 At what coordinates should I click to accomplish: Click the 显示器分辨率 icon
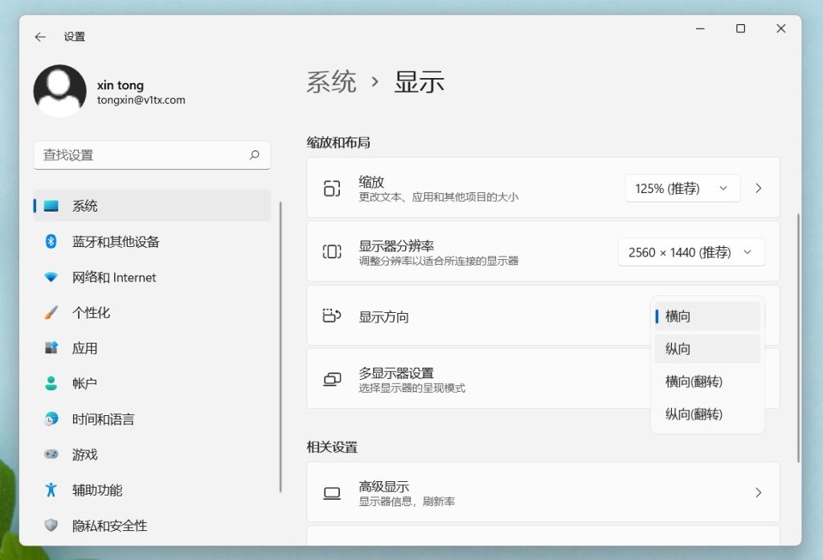pos(332,252)
